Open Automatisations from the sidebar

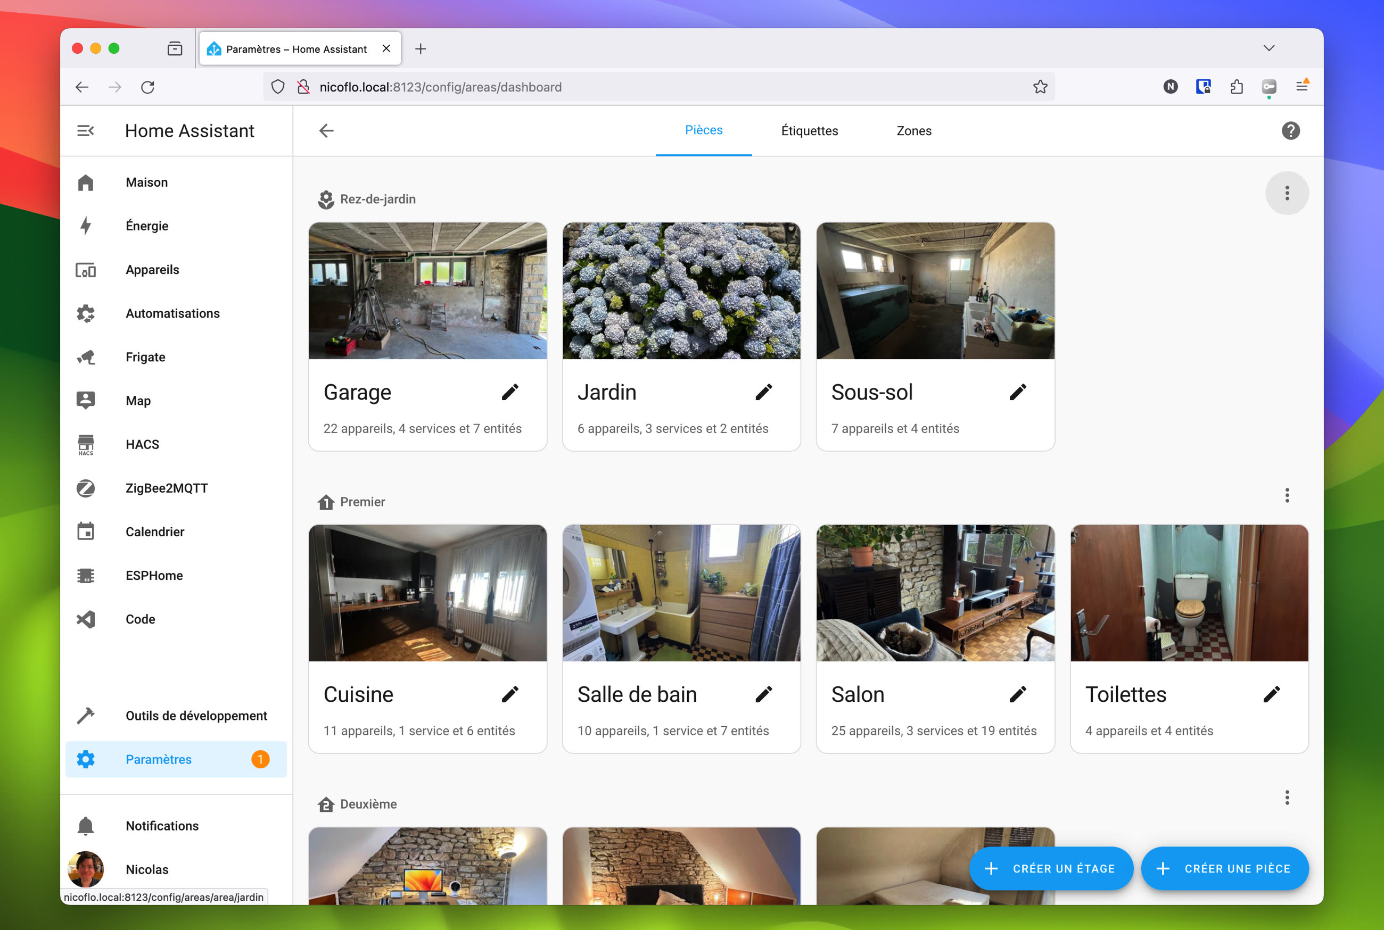click(x=172, y=313)
